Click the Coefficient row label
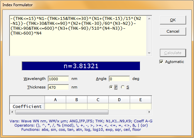The image size is (194, 138). click(x=27, y=106)
